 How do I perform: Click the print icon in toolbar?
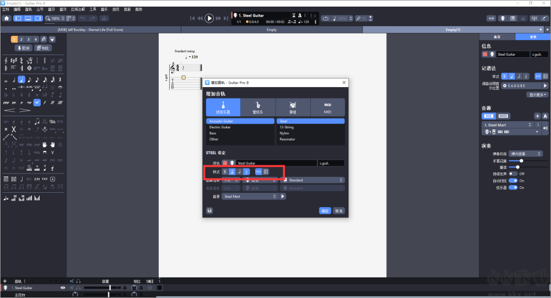click(104, 18)
